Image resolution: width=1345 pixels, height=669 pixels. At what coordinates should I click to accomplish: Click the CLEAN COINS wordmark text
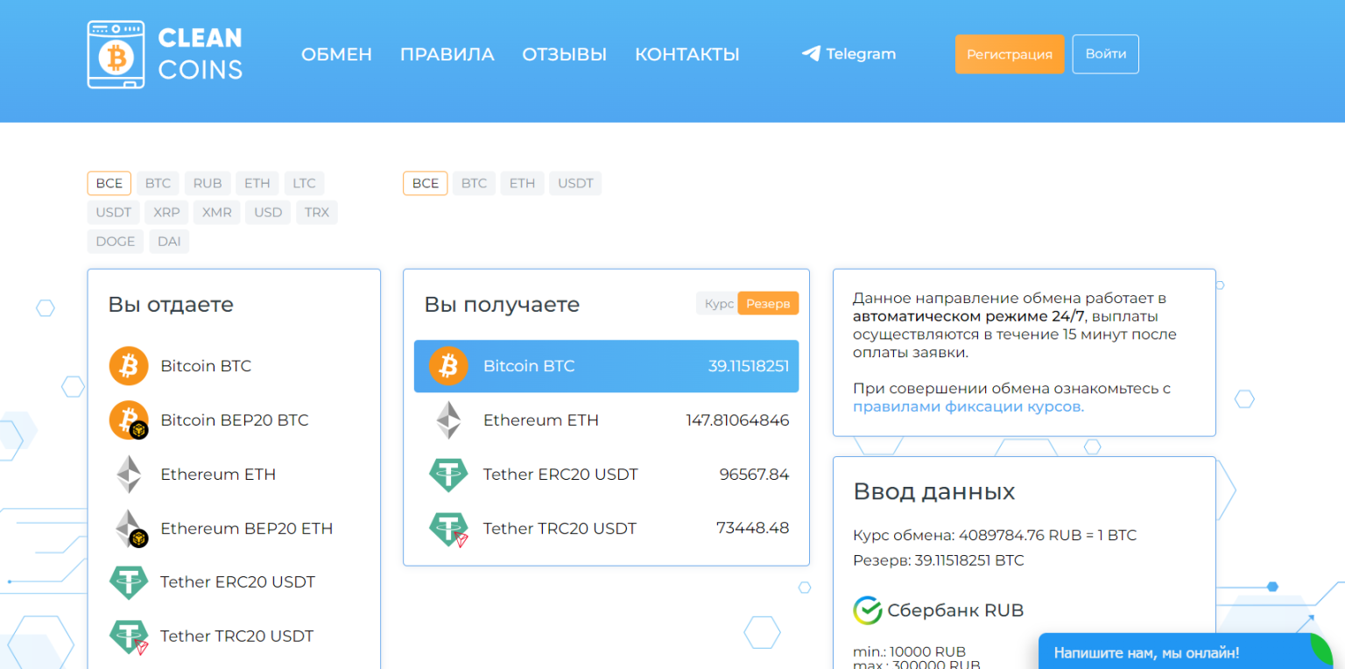click(x=200, y=53)
